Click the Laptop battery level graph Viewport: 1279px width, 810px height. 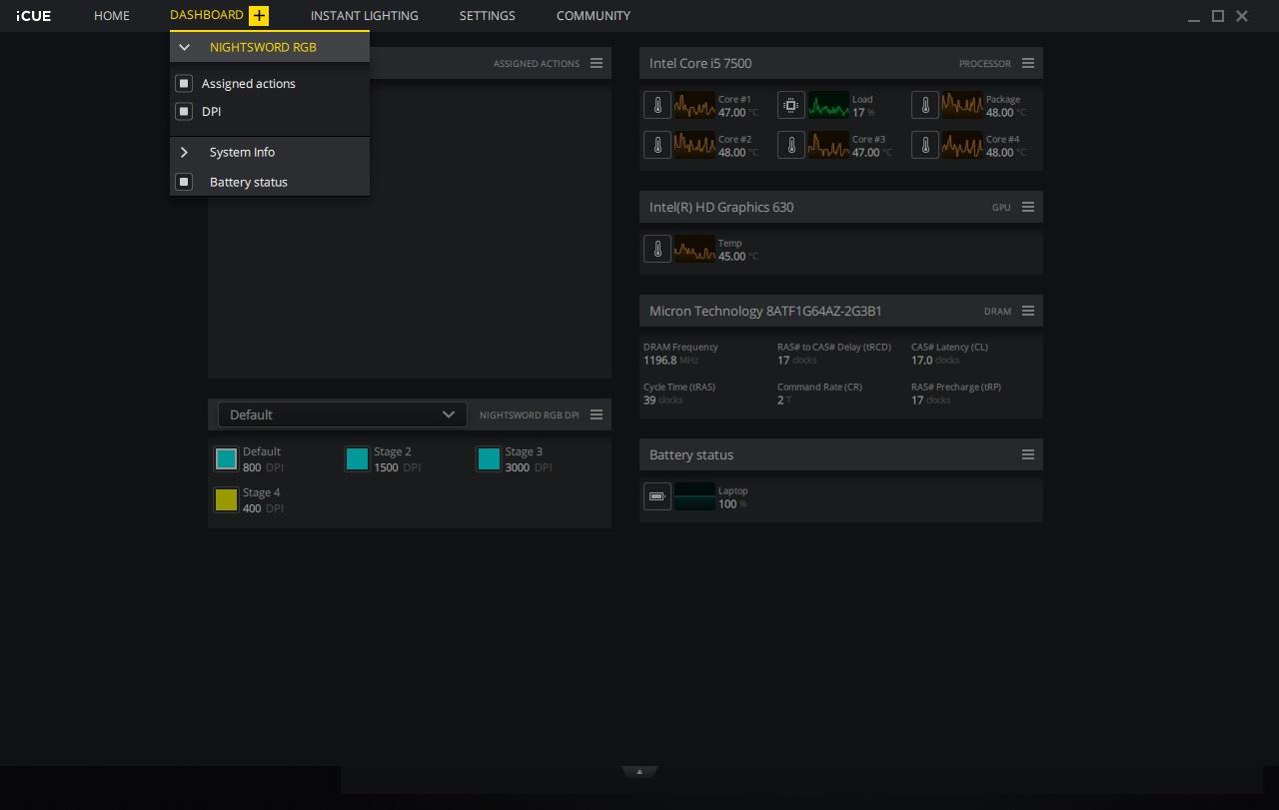click(694, 496)
